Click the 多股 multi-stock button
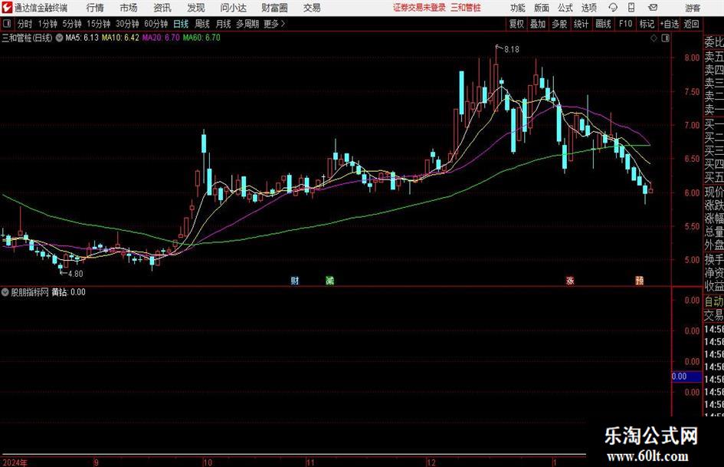The height and width of the screenshot is (467, 724). [559, 24]
